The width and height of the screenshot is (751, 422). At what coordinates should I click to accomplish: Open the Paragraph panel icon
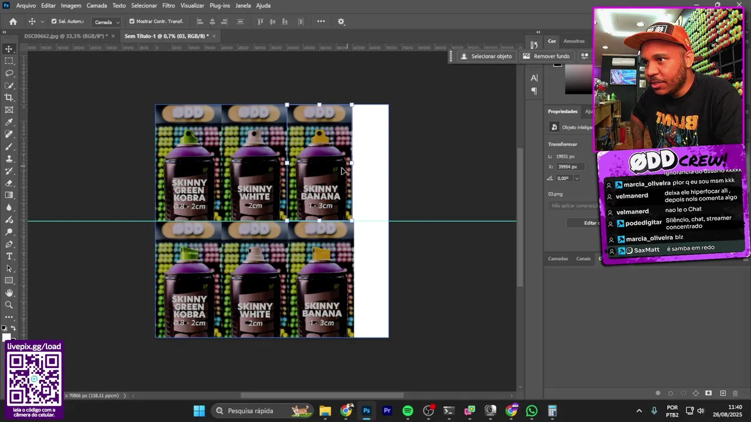point(534,91)
